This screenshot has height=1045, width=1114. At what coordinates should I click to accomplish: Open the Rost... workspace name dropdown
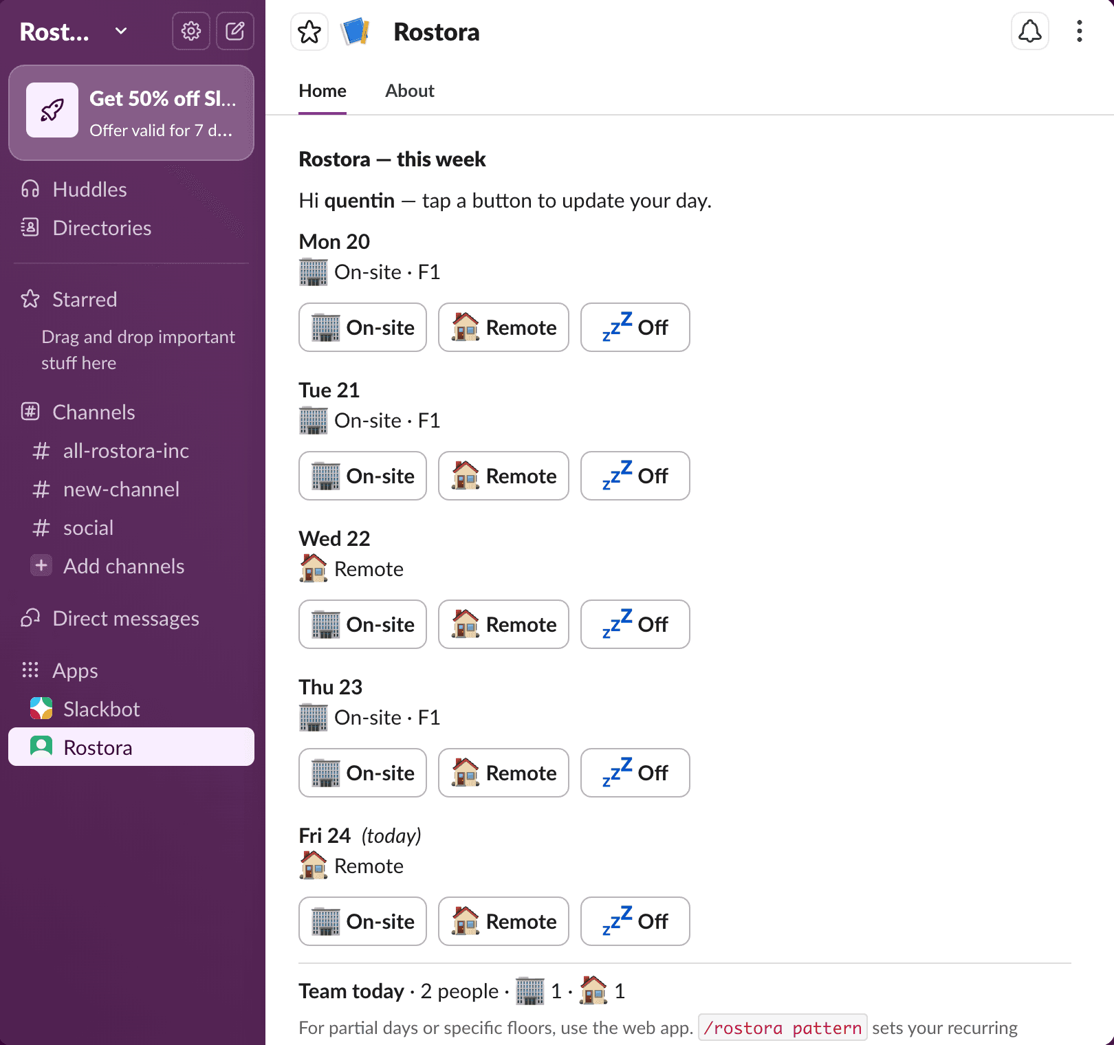pos(74,32)
